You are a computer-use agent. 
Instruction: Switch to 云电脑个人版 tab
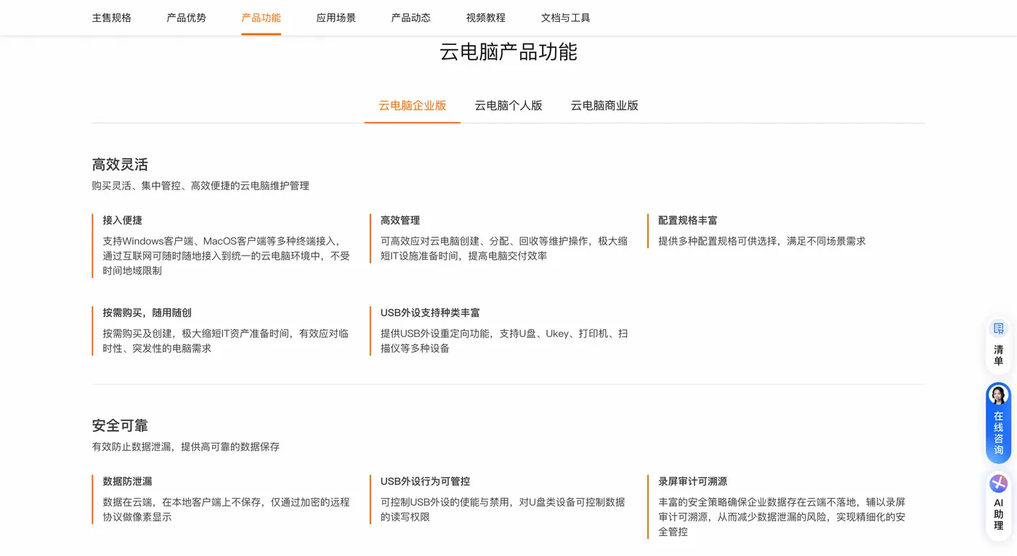click(x=508, y=105)
